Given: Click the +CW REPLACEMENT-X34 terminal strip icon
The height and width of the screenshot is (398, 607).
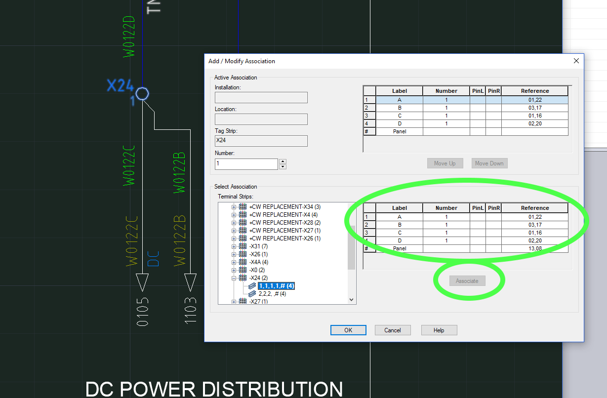Looking at the screenshot, I should coord(243,207).
